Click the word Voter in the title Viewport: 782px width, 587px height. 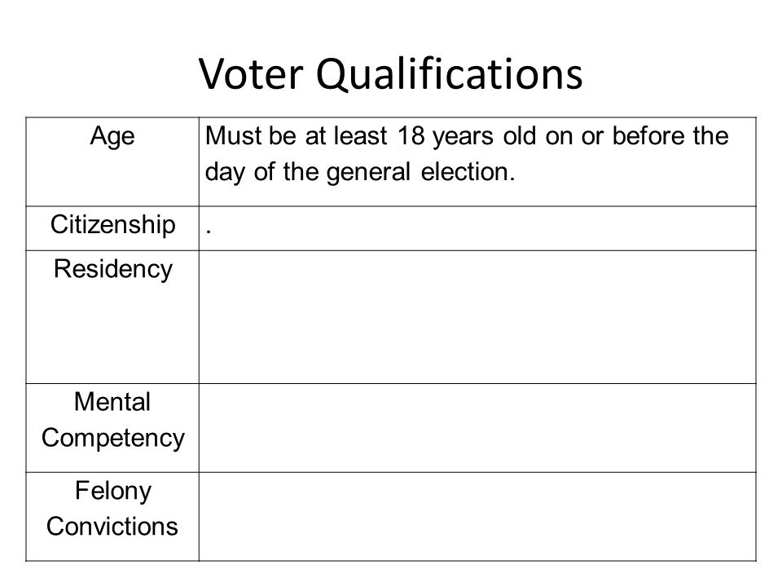click(x=251, y=73)
